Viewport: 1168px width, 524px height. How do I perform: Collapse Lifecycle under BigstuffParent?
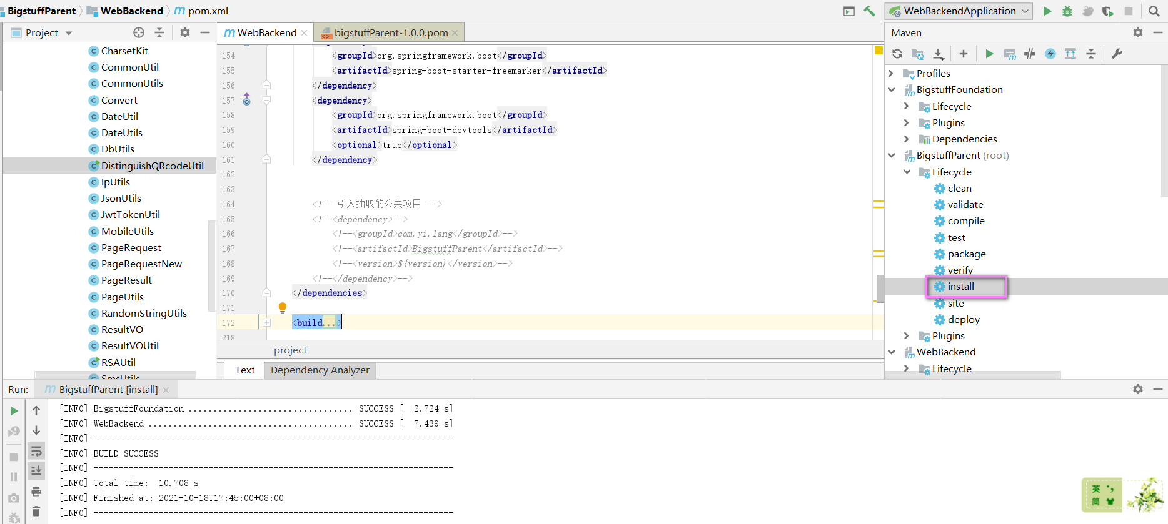[x=907, y=172]
